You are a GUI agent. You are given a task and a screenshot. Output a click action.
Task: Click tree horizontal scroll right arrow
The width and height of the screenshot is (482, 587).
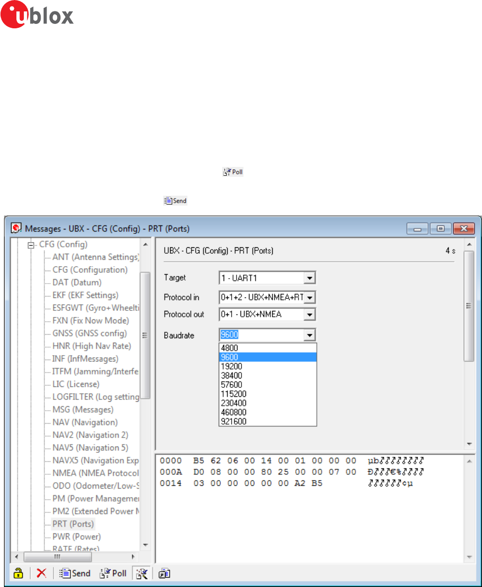click(x=133, y=557)
